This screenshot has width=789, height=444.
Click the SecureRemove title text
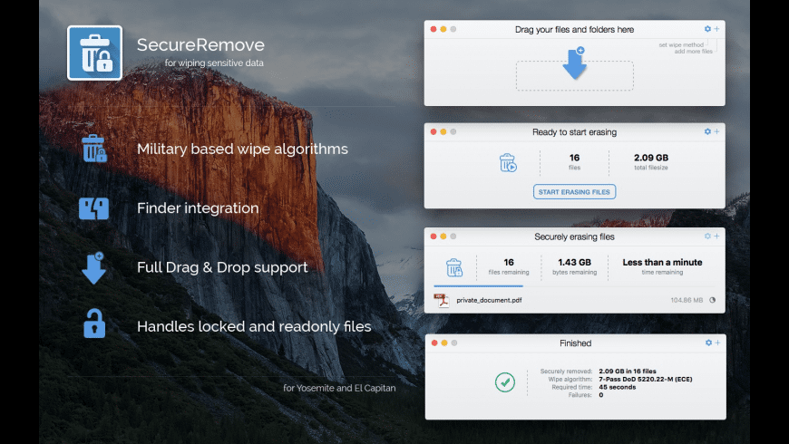(200, 44)
